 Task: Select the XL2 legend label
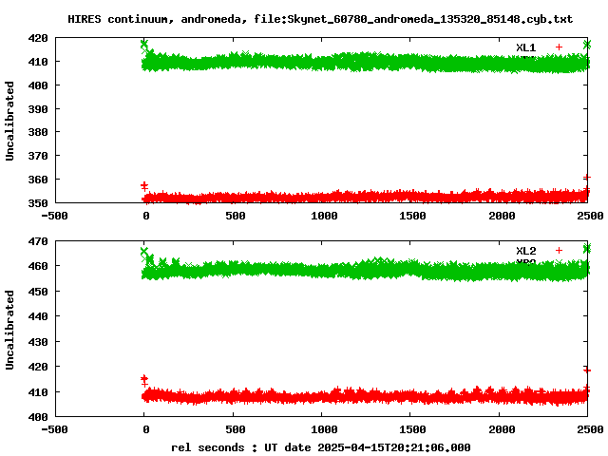[525, 251]
